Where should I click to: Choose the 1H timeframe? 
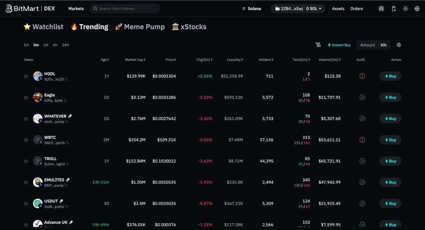(x=46, y=45)
